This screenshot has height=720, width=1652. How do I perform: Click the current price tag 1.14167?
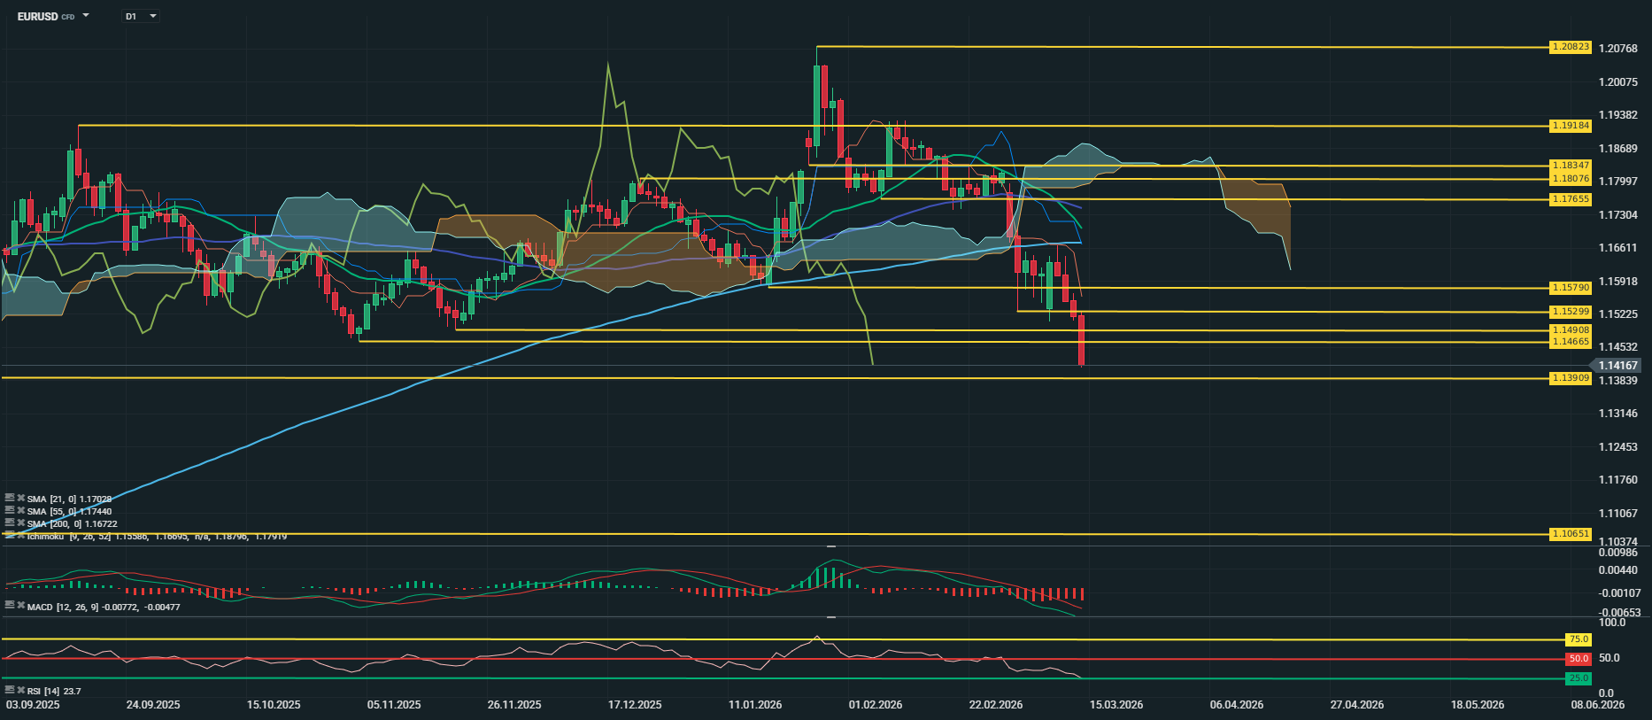click(x=1617, y=366)
